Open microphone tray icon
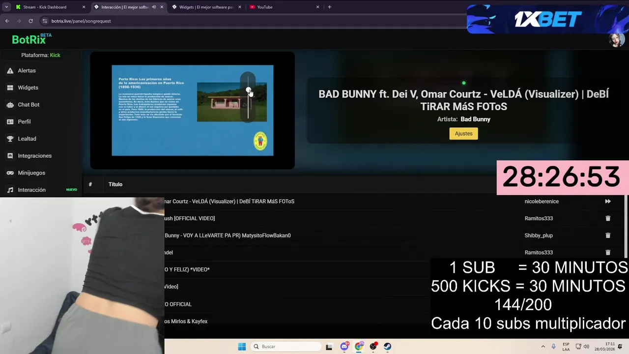 pyautogui.click(x=554, y=347)
